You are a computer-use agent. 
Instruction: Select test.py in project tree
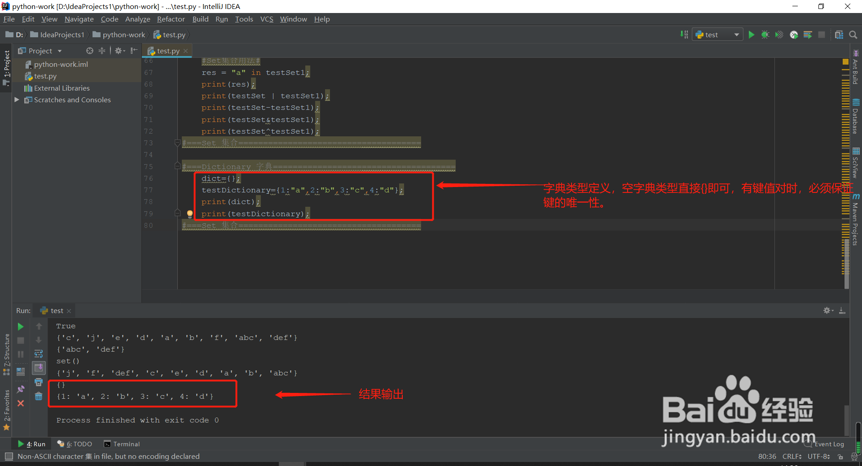45,76
